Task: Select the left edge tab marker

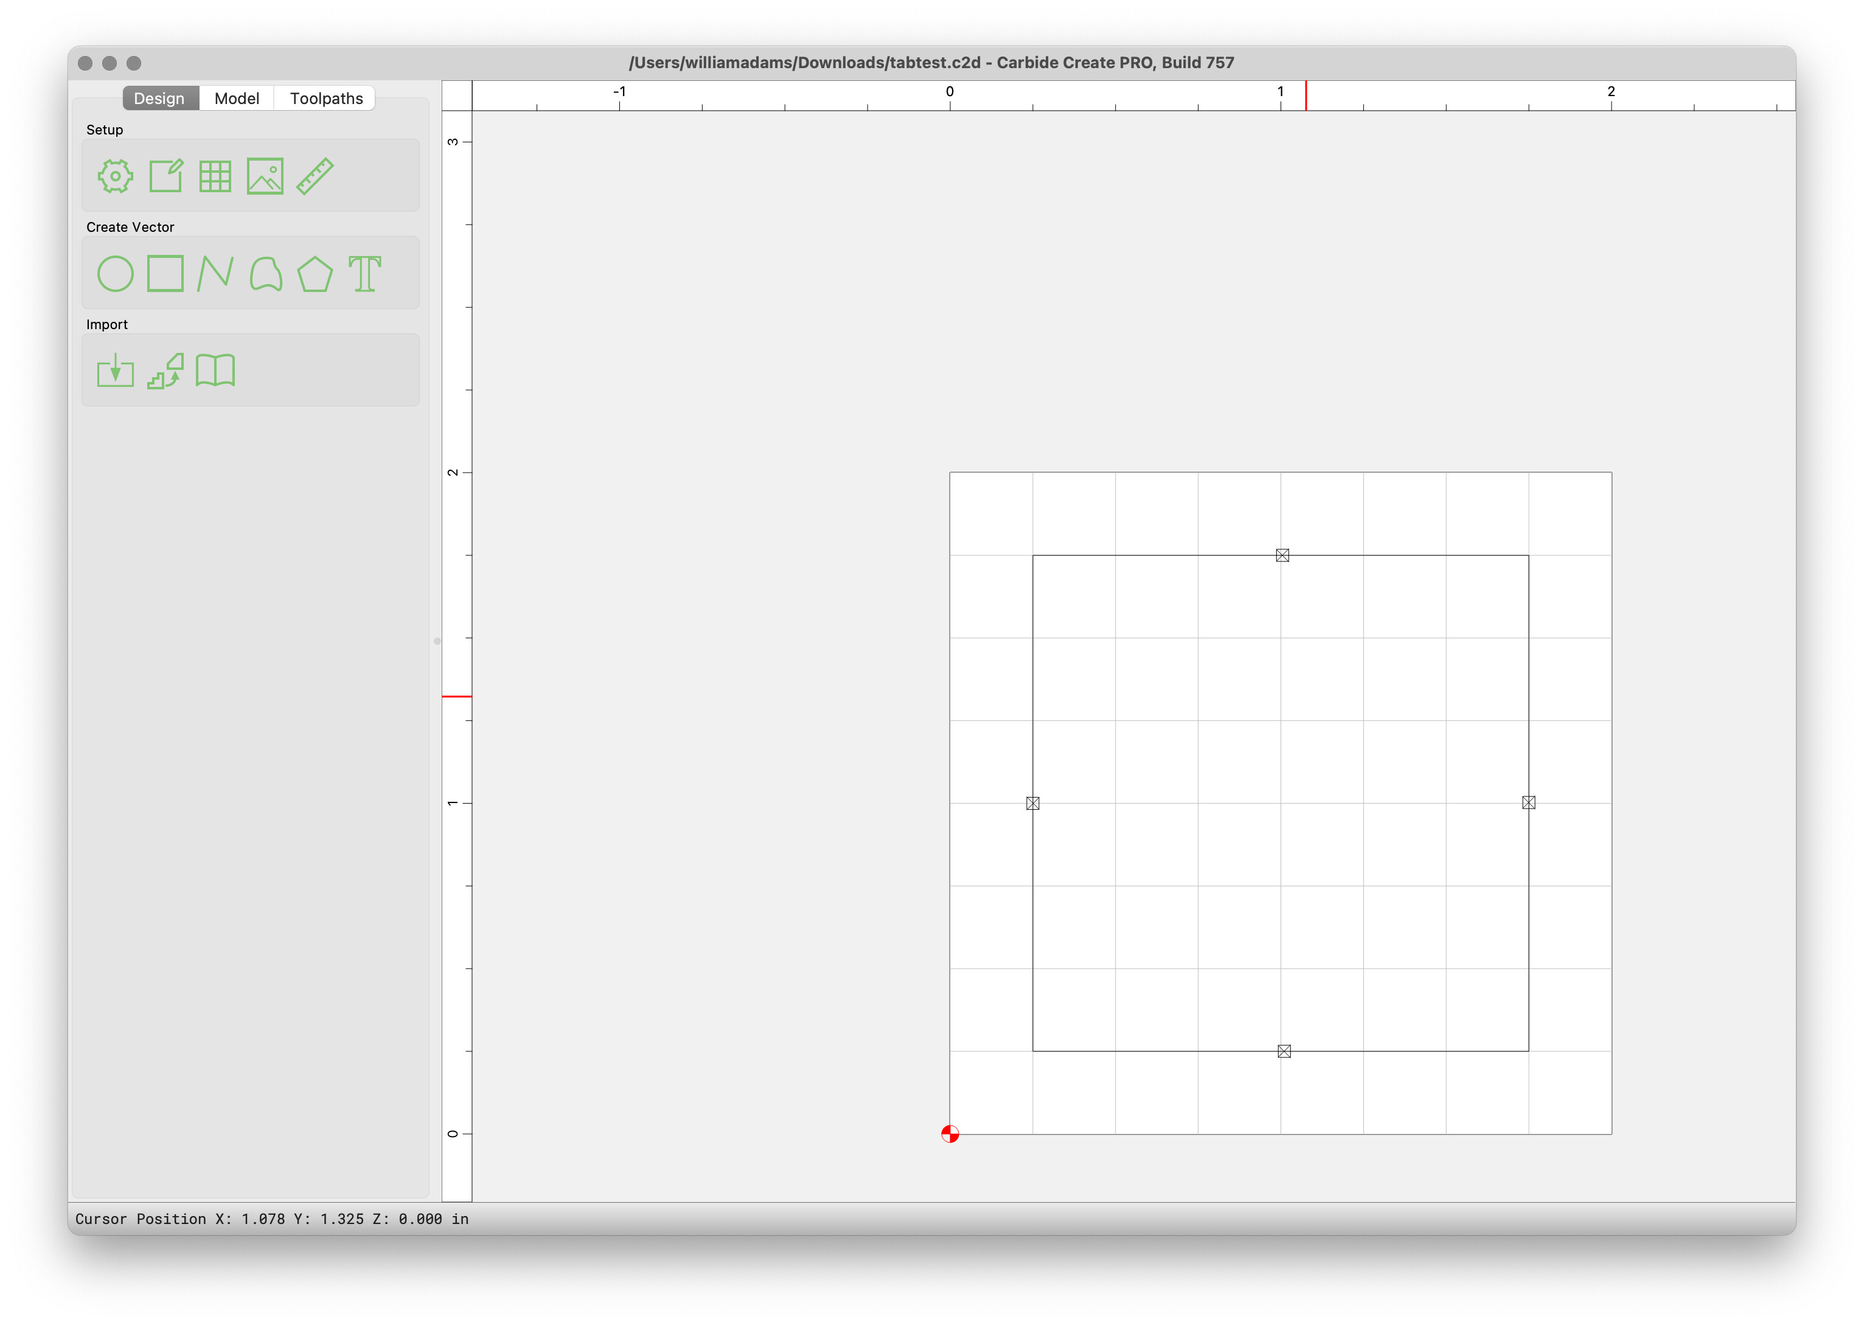Action: pos(1033,804)
